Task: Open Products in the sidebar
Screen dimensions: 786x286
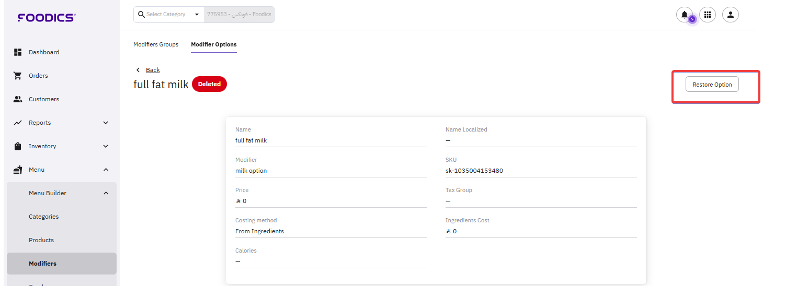Action: (41, 240)
